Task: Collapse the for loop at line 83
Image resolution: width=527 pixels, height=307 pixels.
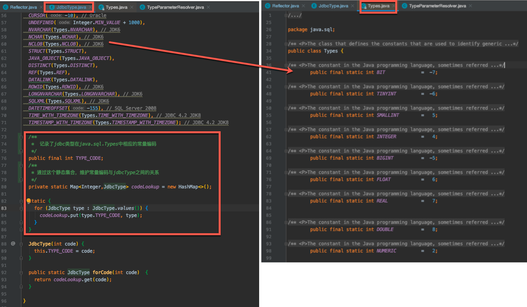Action: coord(21,208)
